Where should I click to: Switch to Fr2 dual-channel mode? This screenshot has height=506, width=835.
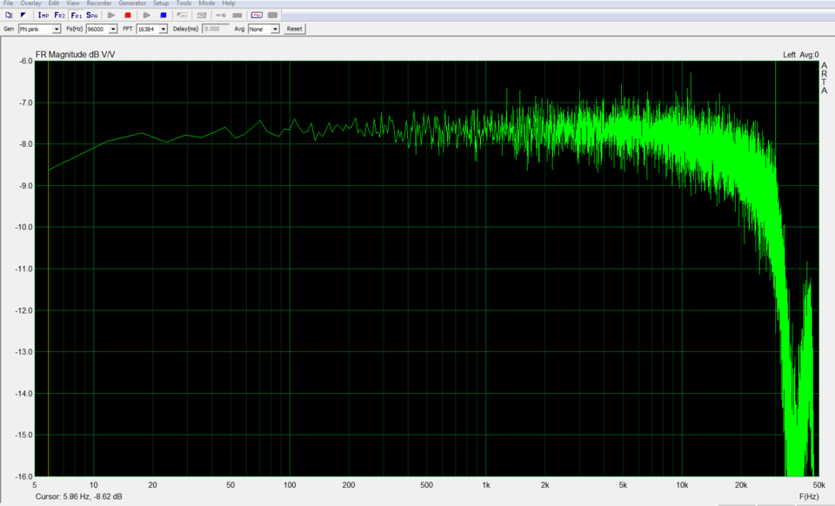[60, 16]
